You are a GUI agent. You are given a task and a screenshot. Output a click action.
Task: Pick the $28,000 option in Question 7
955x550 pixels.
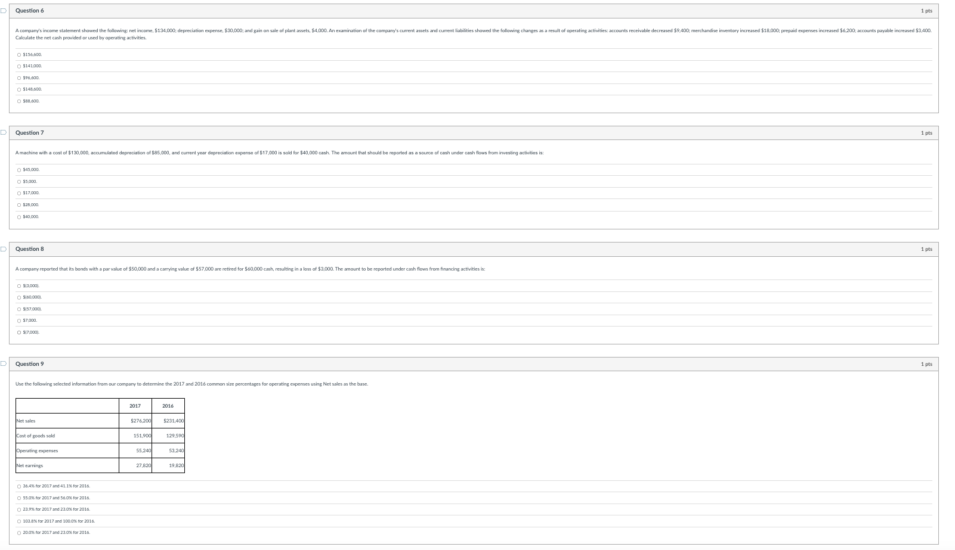click(19, 204)
